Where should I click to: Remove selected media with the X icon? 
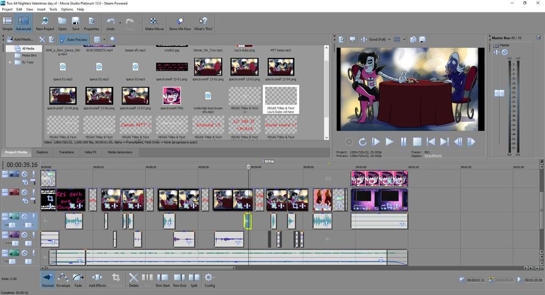tap(42, 39)
